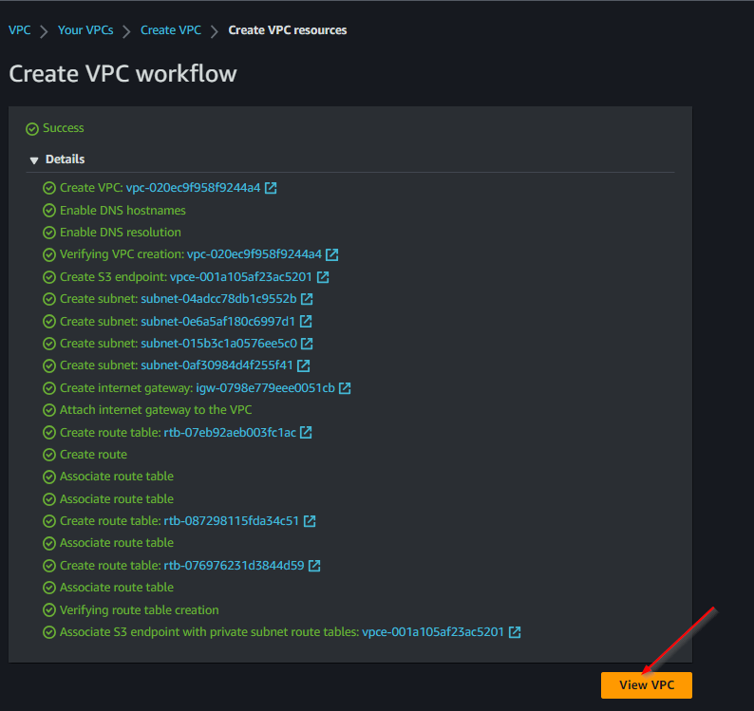
Task: Open external link icon for subnet-0af30984d4f255f41
Action: pyautogui.click(x=304, y=365)
